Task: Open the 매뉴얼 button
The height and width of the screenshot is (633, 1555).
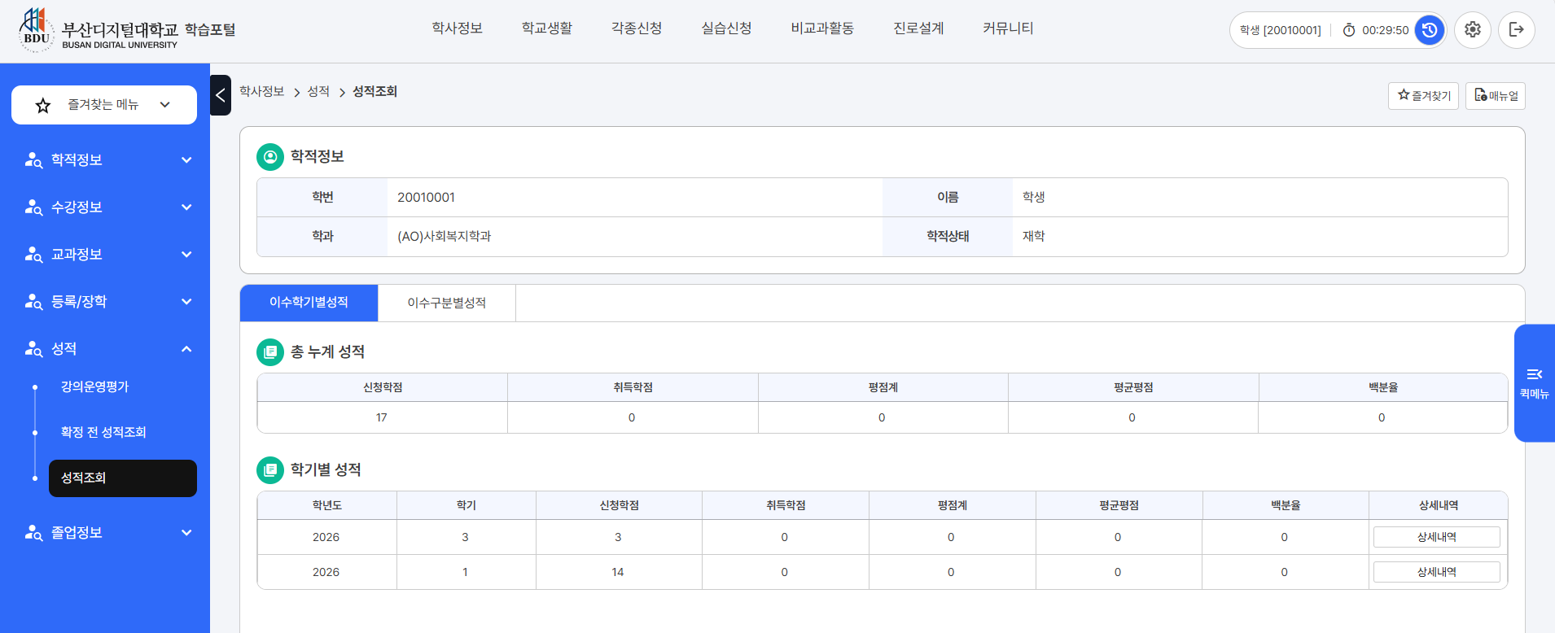Action: (x=1496, y=96)
